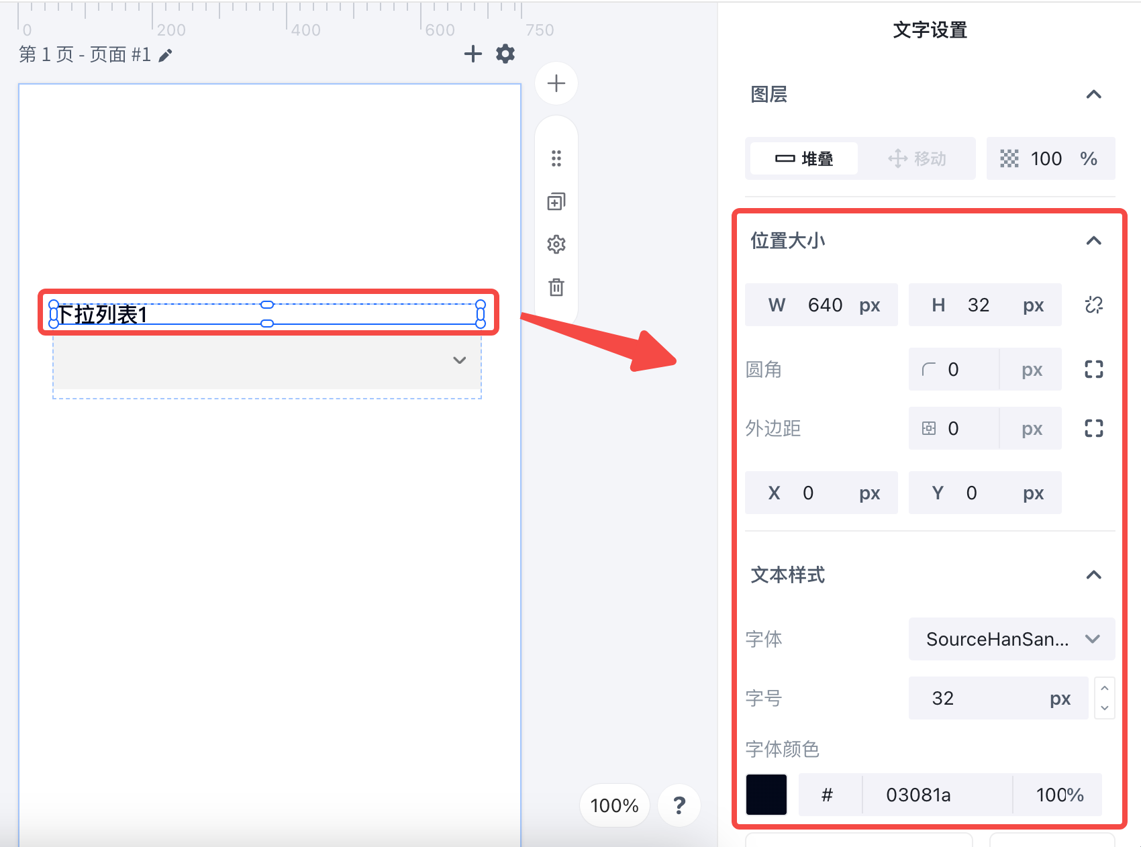The width and height of the screenshot is (1141, 847).
Task: Click the X position field
Action: (822, 493)
